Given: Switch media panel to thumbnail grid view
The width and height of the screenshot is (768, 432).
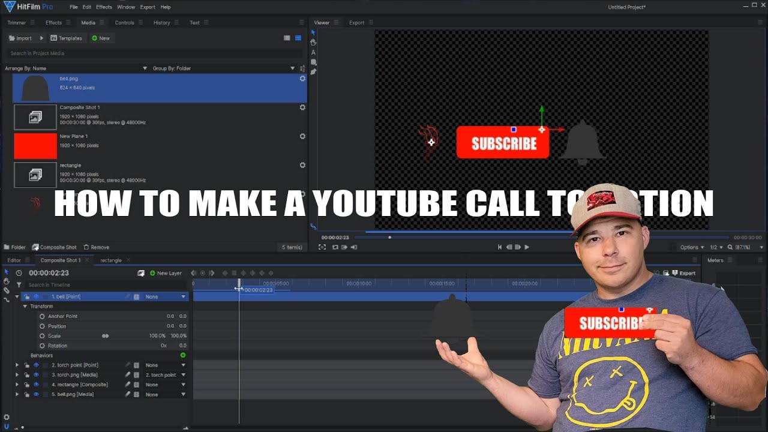Looking at the screenshot, I should click(287, 38).
